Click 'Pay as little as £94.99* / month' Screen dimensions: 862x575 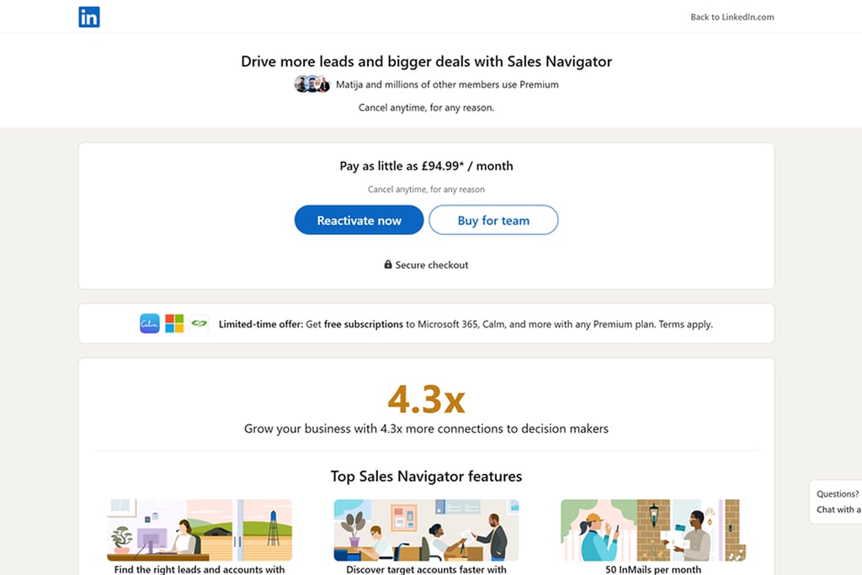click(426, 166)
